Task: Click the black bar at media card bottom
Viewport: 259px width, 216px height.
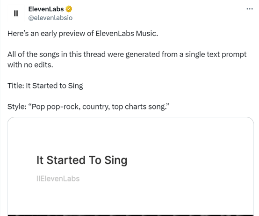Action: coord(130,215)
